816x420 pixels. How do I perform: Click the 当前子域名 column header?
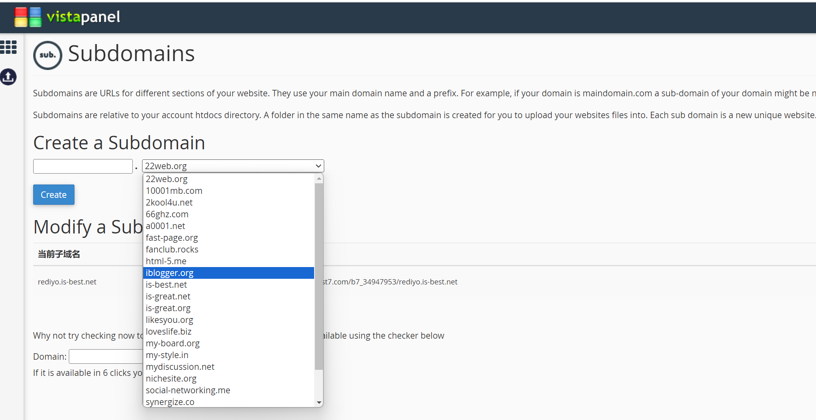coord(59,254)
